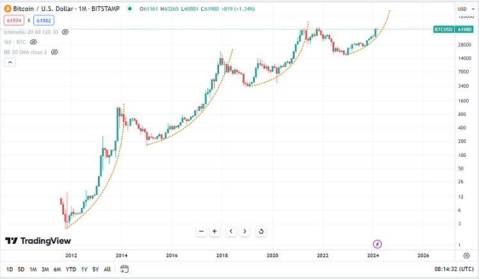Collapse the indicator legend
Screen dimensions: 479x279
point(10,62)
